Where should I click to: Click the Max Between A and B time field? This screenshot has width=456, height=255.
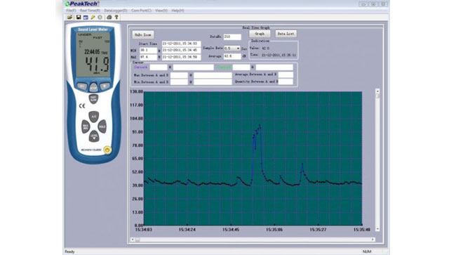click(213, 75)
